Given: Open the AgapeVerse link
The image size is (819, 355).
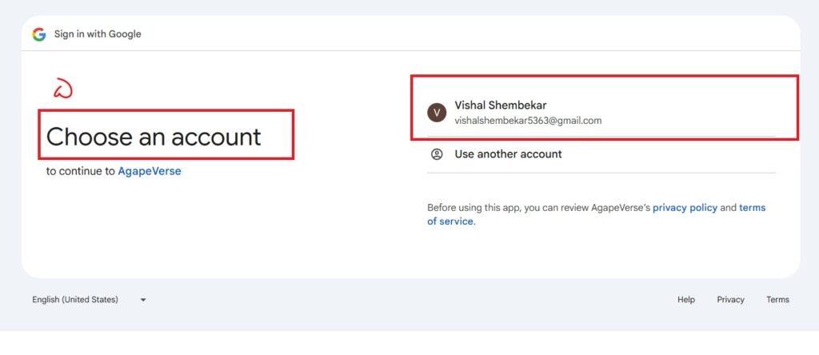Looking at the screenshot, I should click(x=150, y=171).
